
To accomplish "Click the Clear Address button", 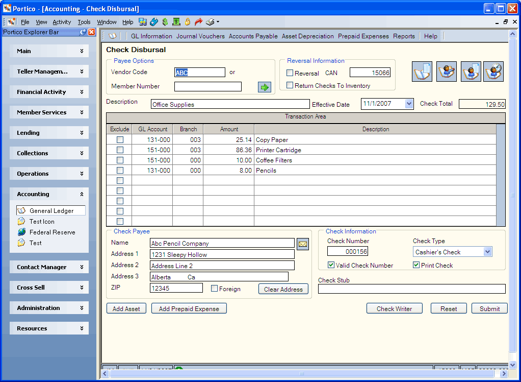I will (283, 289).
